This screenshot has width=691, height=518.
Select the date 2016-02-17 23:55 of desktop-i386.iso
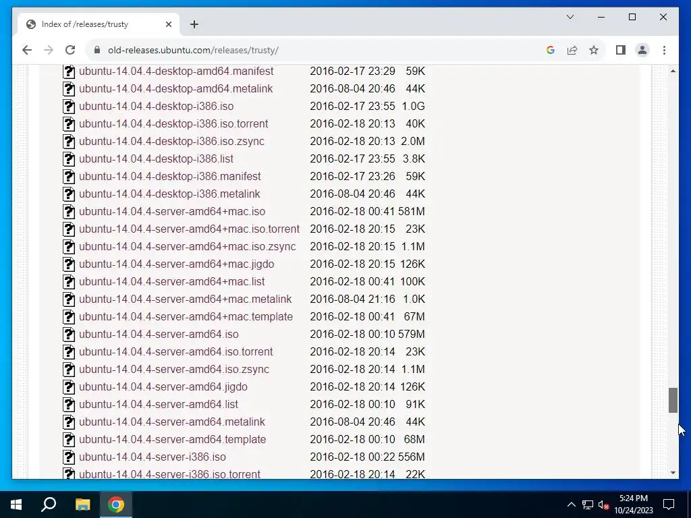352,106
